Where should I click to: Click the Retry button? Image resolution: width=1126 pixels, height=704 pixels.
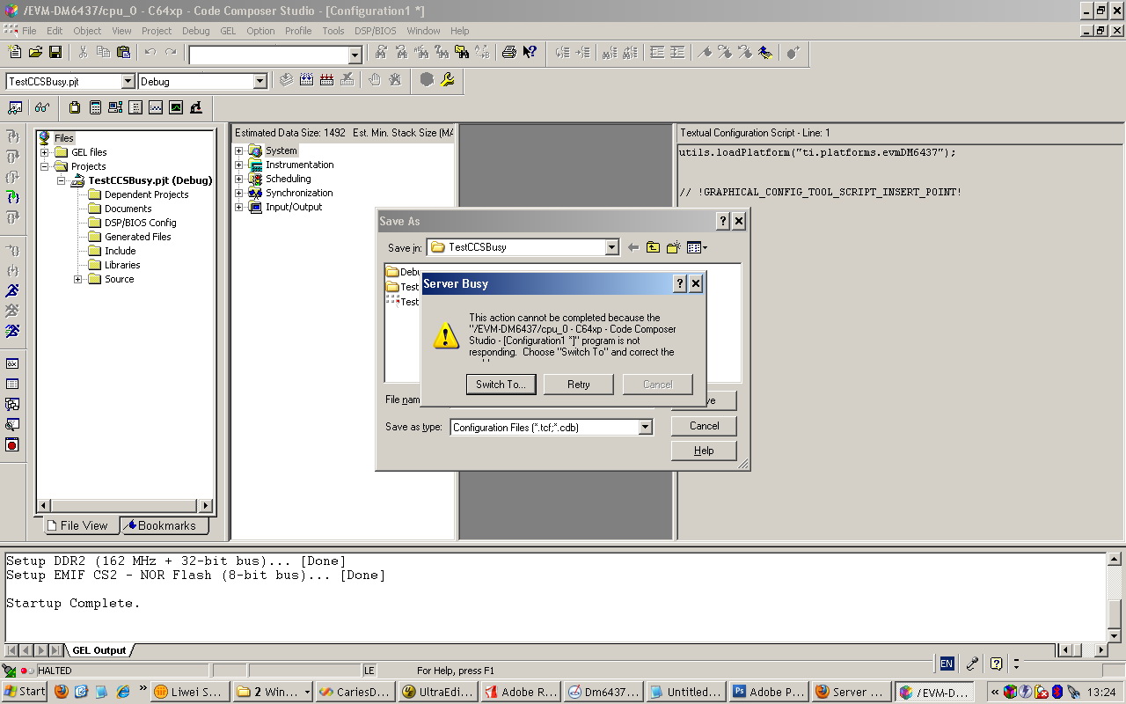coord(578,384)
